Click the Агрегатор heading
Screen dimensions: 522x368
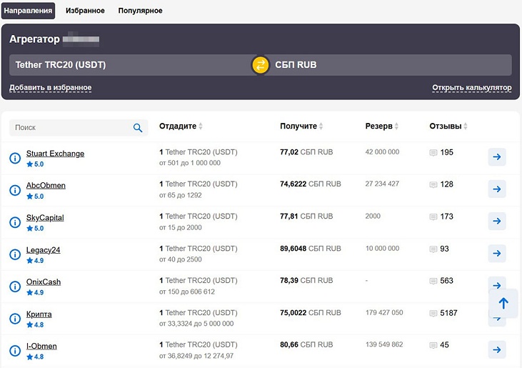pyautogui.click(x=34, y=39)
